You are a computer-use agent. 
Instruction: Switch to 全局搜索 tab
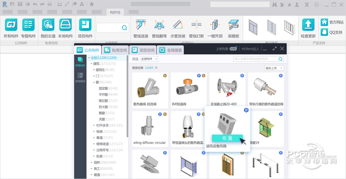click(171, 50)
